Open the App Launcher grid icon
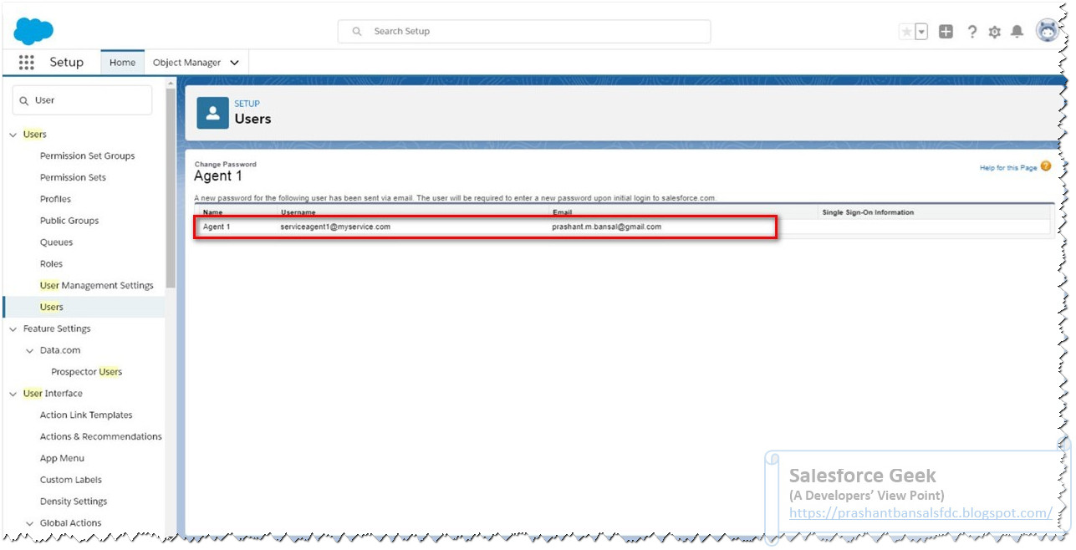 (x=26, y=63)
